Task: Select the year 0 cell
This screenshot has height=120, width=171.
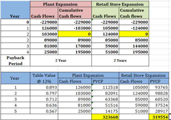Action: (15, 22)
